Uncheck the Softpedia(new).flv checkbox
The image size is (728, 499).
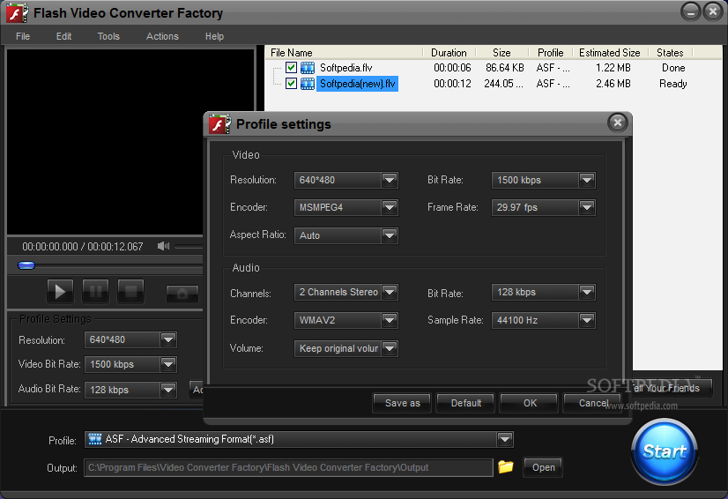[291, 83]
